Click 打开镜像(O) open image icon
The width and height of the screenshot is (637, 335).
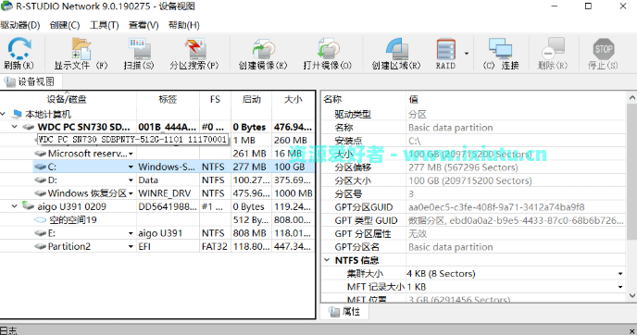(328, 49)
